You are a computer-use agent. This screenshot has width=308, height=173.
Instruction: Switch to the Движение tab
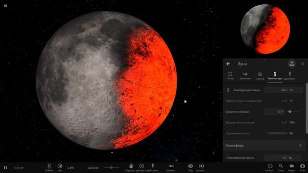click(x=245, y=76)
